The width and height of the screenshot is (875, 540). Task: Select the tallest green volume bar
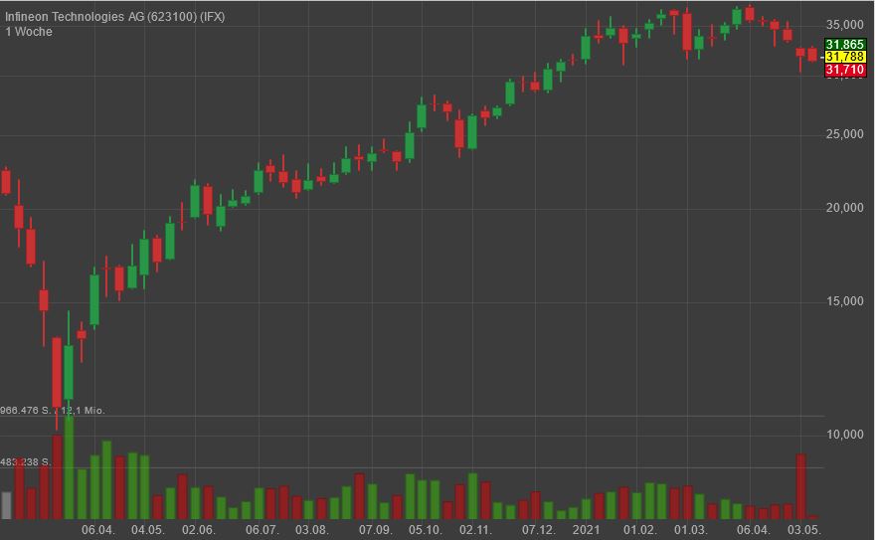pyautogui.click(x=69, y=467)
